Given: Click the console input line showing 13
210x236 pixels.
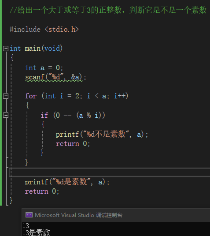Looking at the screenshot, I should point(26,225).
